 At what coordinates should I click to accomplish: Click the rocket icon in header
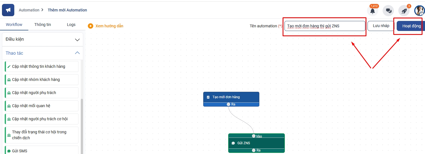tap(404, 11)
